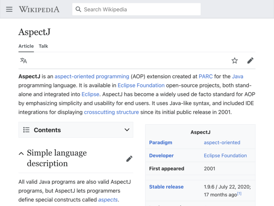274x206 pixels.
Task: Select the 'First appeared' label
Action: click(x=167, y=169)
